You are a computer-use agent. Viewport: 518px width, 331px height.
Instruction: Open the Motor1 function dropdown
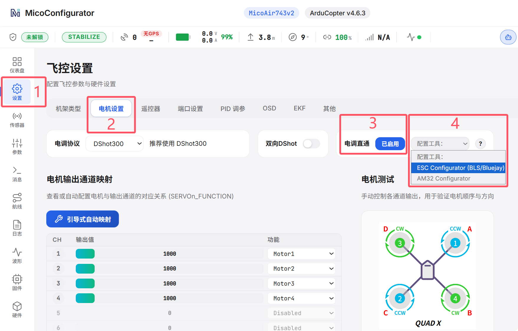[x=302, y=254]
